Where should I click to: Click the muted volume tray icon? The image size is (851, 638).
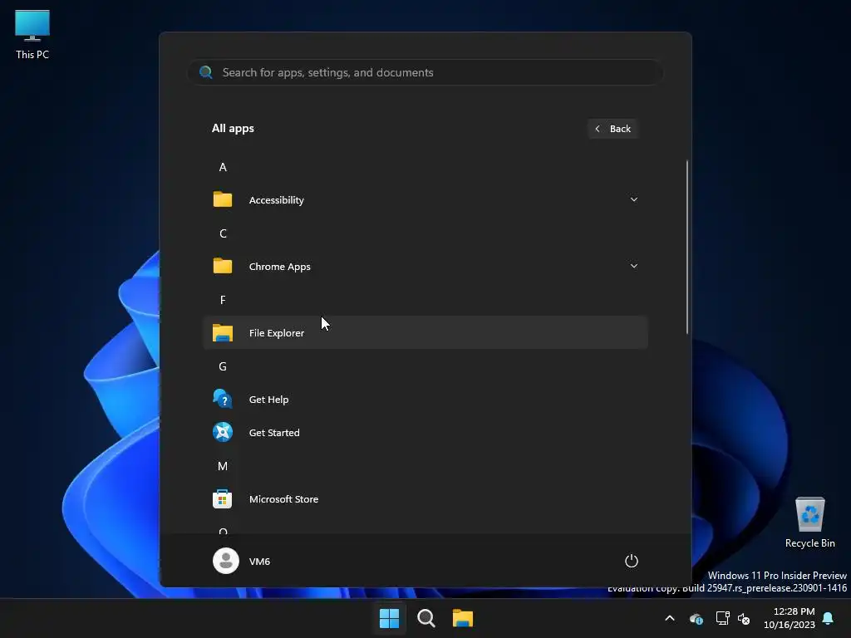pyautogui.click(x=744, y=618)
